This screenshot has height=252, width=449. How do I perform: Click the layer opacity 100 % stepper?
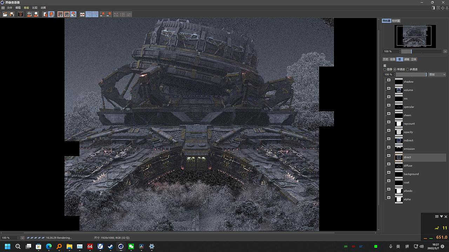click(394, 75)
